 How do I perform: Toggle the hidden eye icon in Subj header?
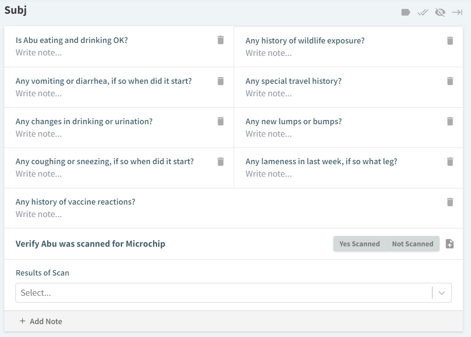tap(440, 12)
